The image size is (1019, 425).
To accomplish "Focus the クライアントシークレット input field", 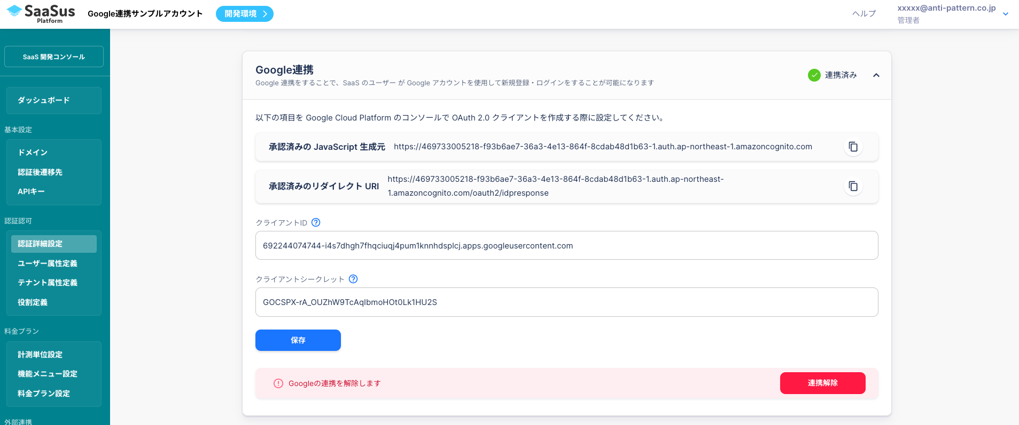I will (x=567, y=302).
